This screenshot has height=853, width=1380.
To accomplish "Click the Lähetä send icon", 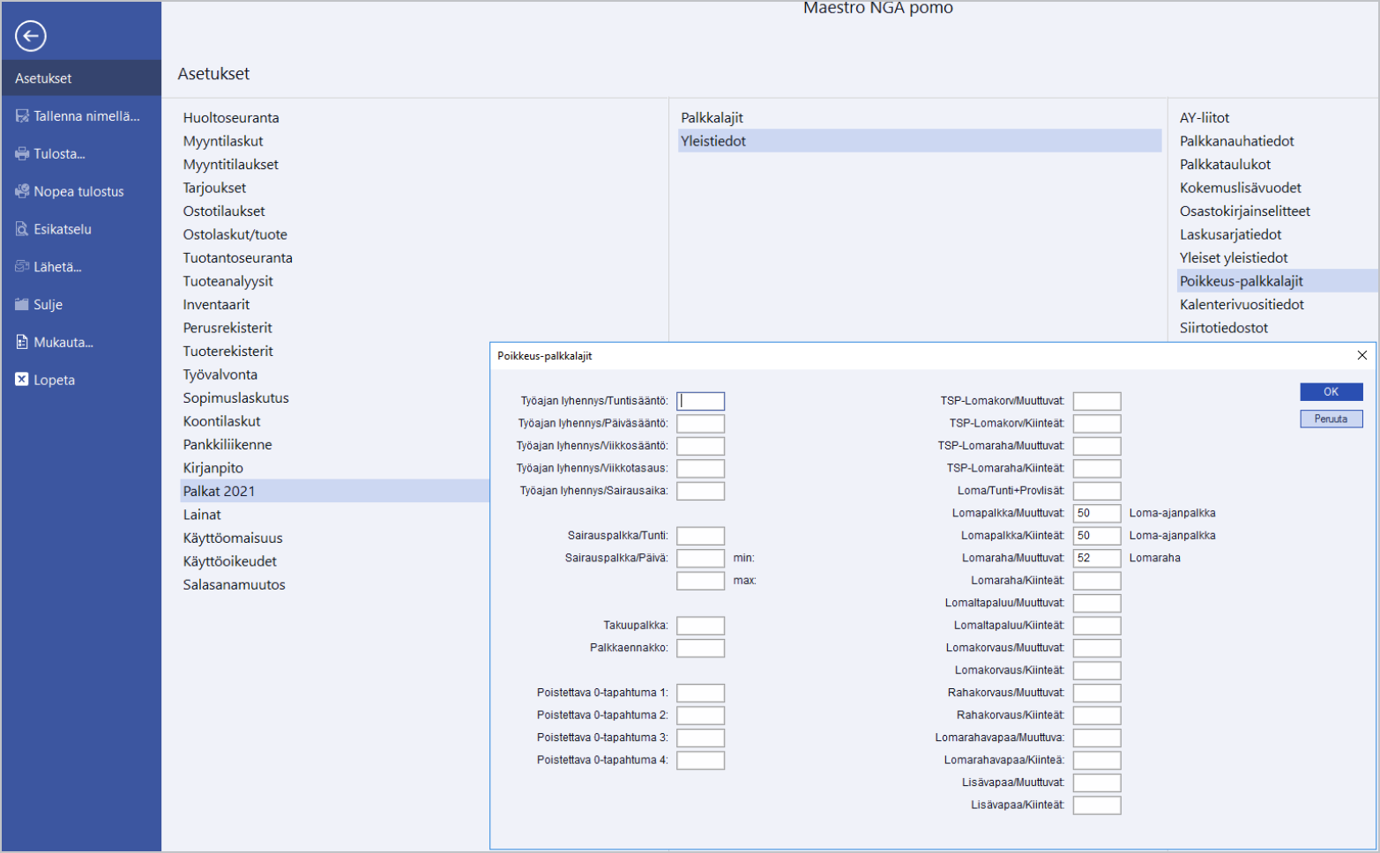I will point(22,267).
